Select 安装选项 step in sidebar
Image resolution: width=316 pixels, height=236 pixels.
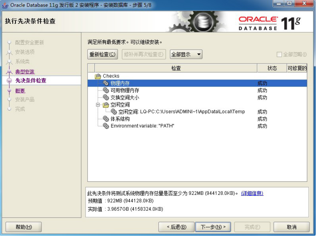point(25,52)
